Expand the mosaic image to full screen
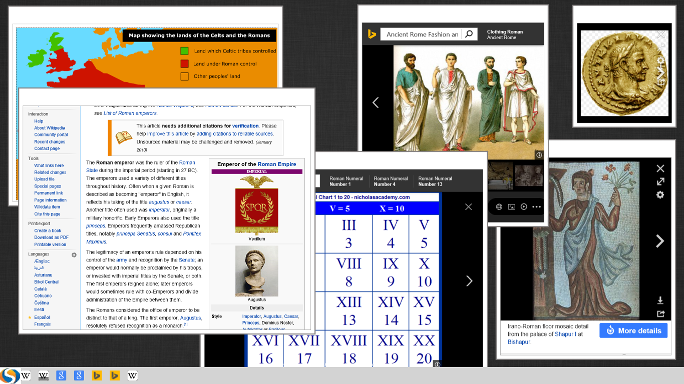The width and height of the screenshot is (684, 384). point(660,181)
